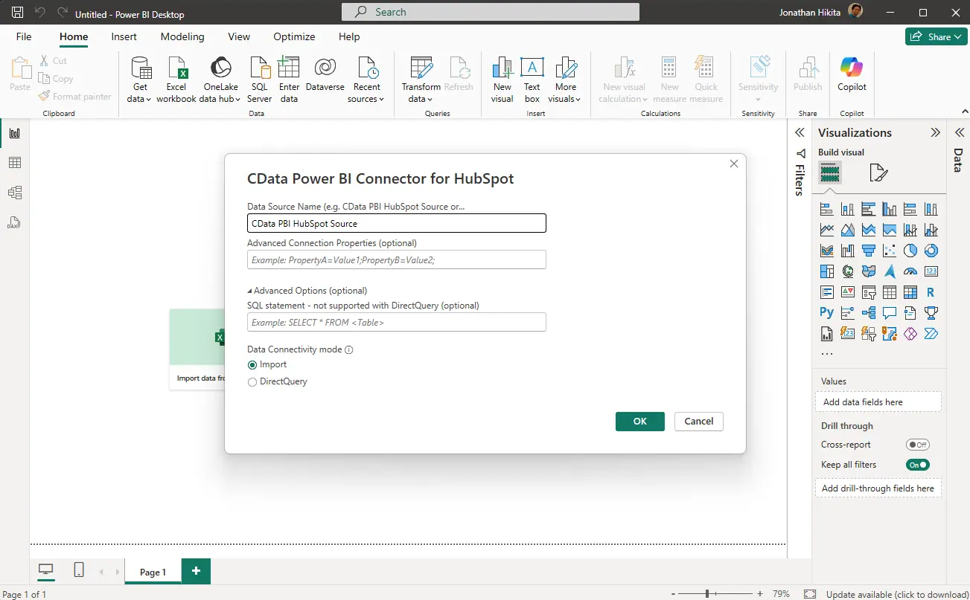
Task: Open the Modeling ribbon tab
Action: 182,36
